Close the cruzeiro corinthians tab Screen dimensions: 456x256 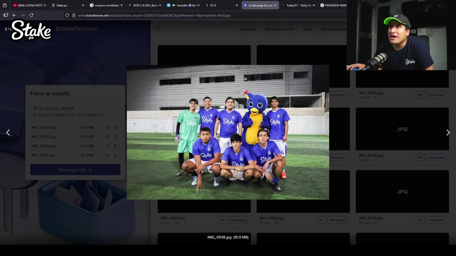tap(121, 5)
